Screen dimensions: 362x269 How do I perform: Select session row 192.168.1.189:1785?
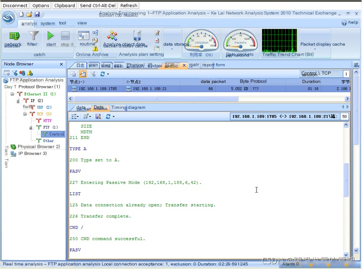[209, 89]
